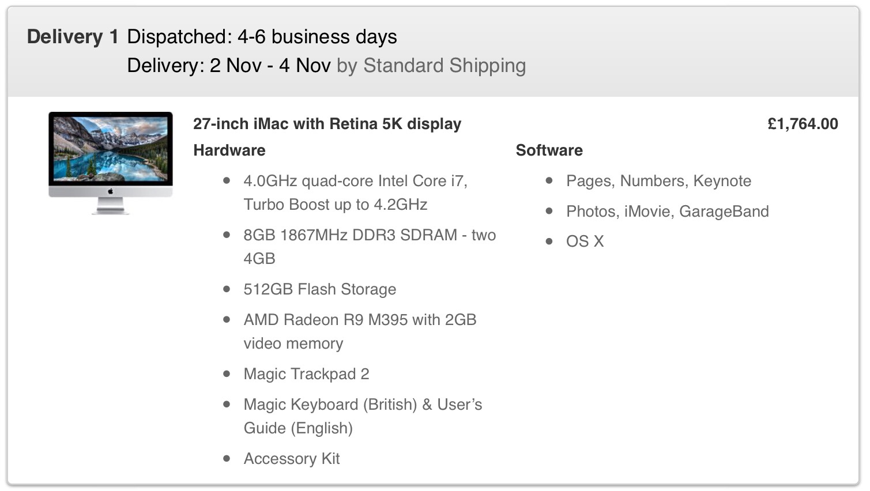The width and height of the screenshot is (870, 491).
Task: Click the Delivery: 2 Nov - 4 Nov dates
Action: pyautogui.click(x=228, y=66)
